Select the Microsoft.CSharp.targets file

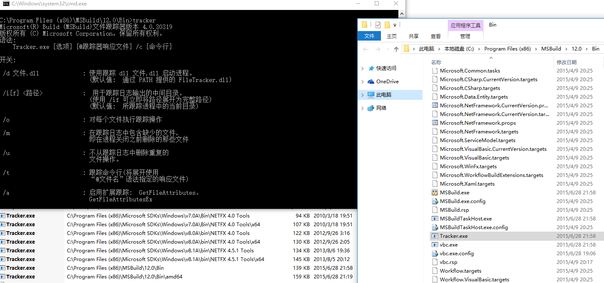pyautogui.click(x=470, y=88)
